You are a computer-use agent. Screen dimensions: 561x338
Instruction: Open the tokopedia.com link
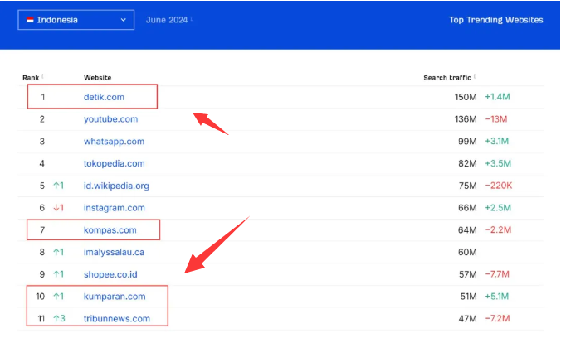click(115, 163)
